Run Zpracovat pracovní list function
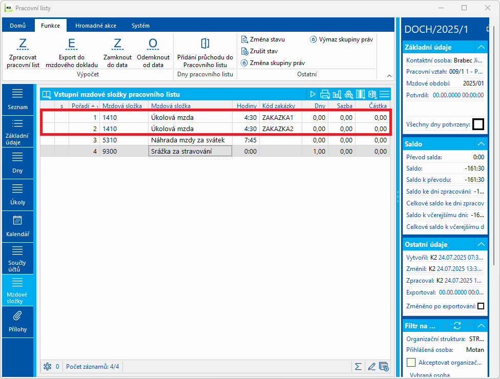The height and width of the screenshot is (379, 500). [23, 52]
